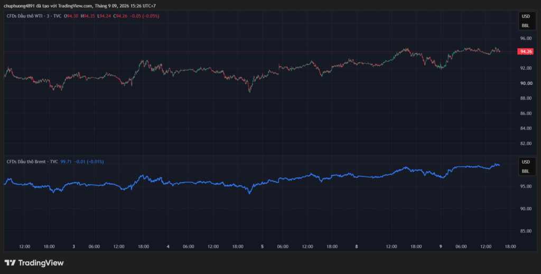Click the CFDs Dầu thô Brent symbol title

pos(32,162)
